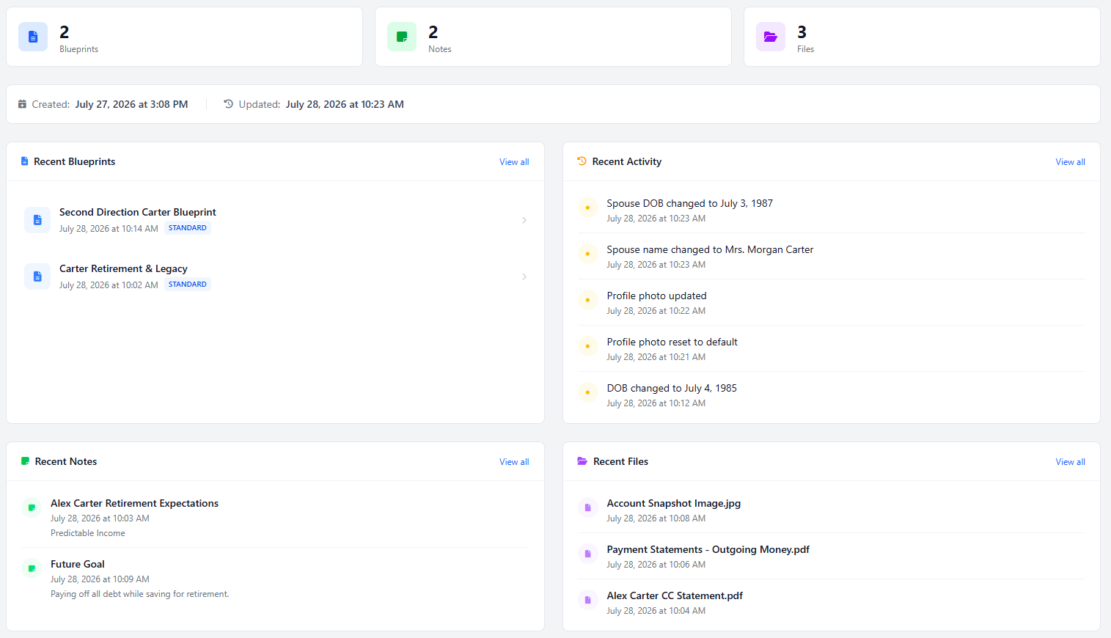Click the Carter Retirement & Legacy document icon

(37, 276)
